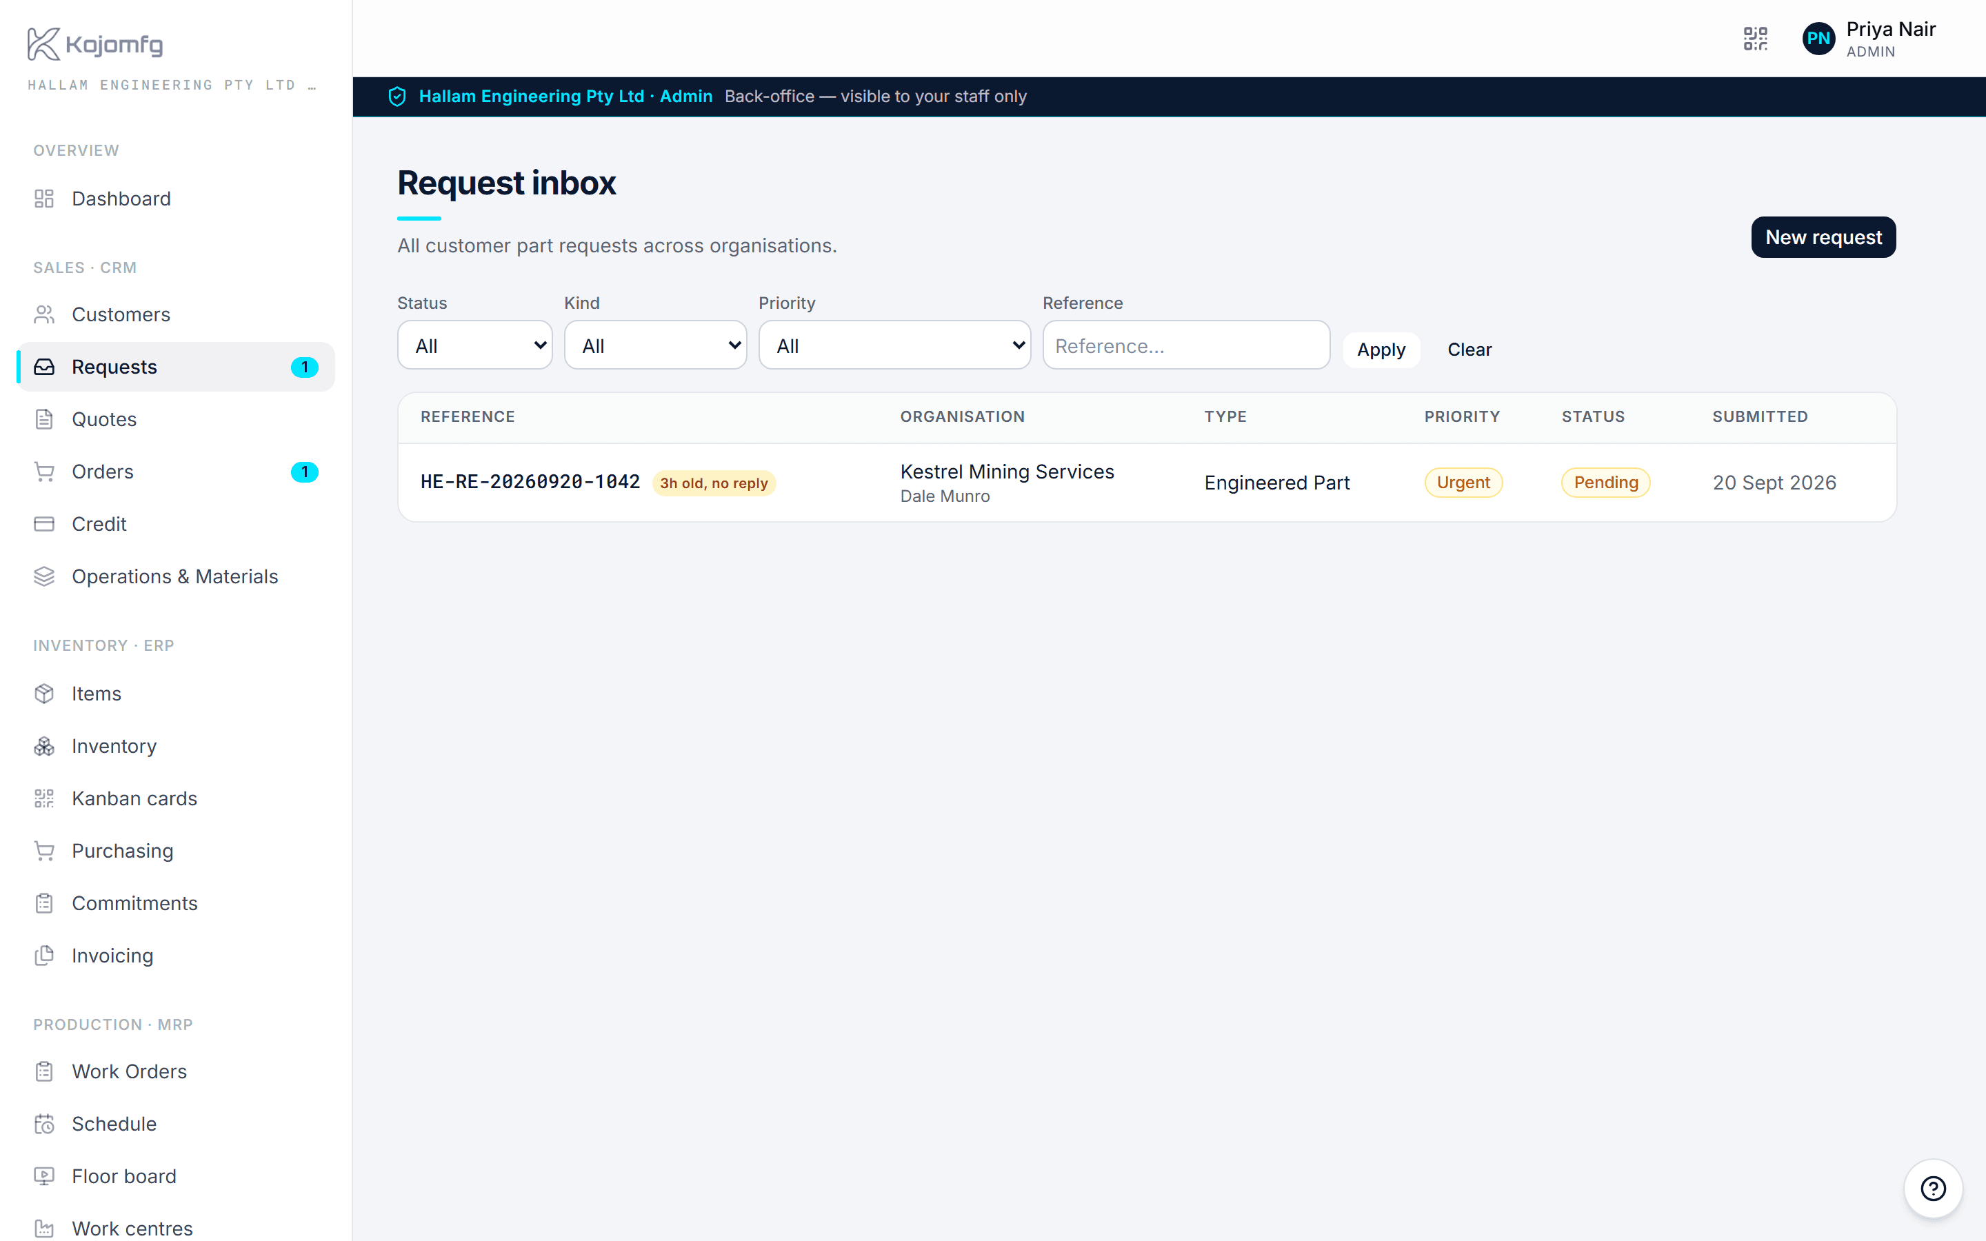
Task: Click the Customers people icon
Action: click(x=44, y=314)
